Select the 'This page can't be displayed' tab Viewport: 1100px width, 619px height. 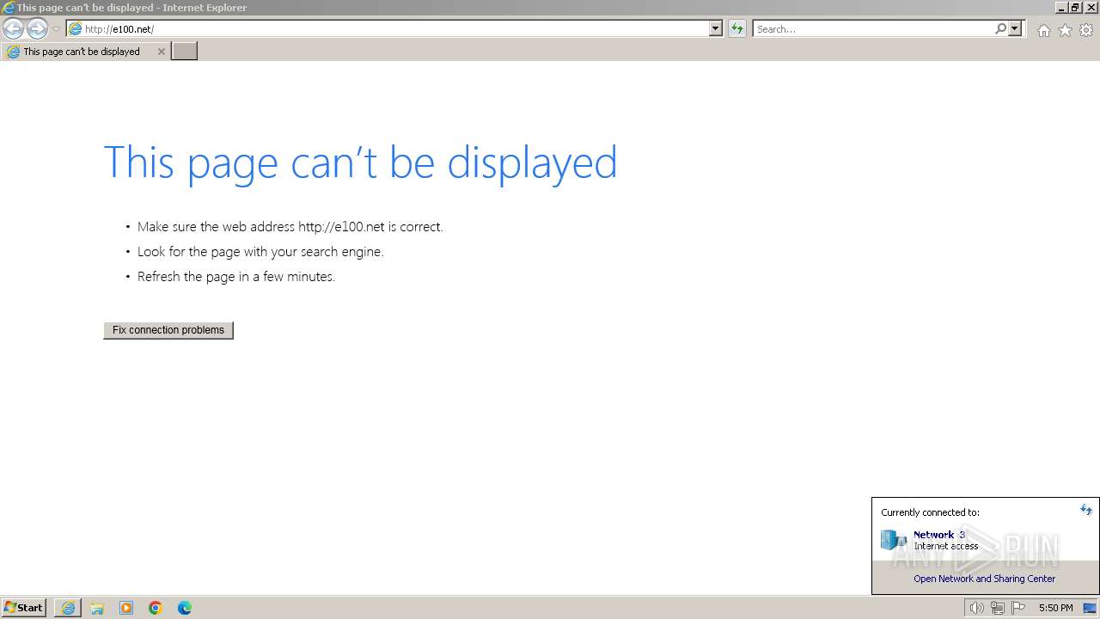coord(85,52)
